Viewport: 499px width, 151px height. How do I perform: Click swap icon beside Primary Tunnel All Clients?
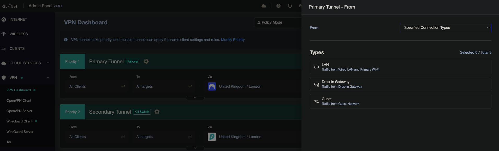coord(123,86)
